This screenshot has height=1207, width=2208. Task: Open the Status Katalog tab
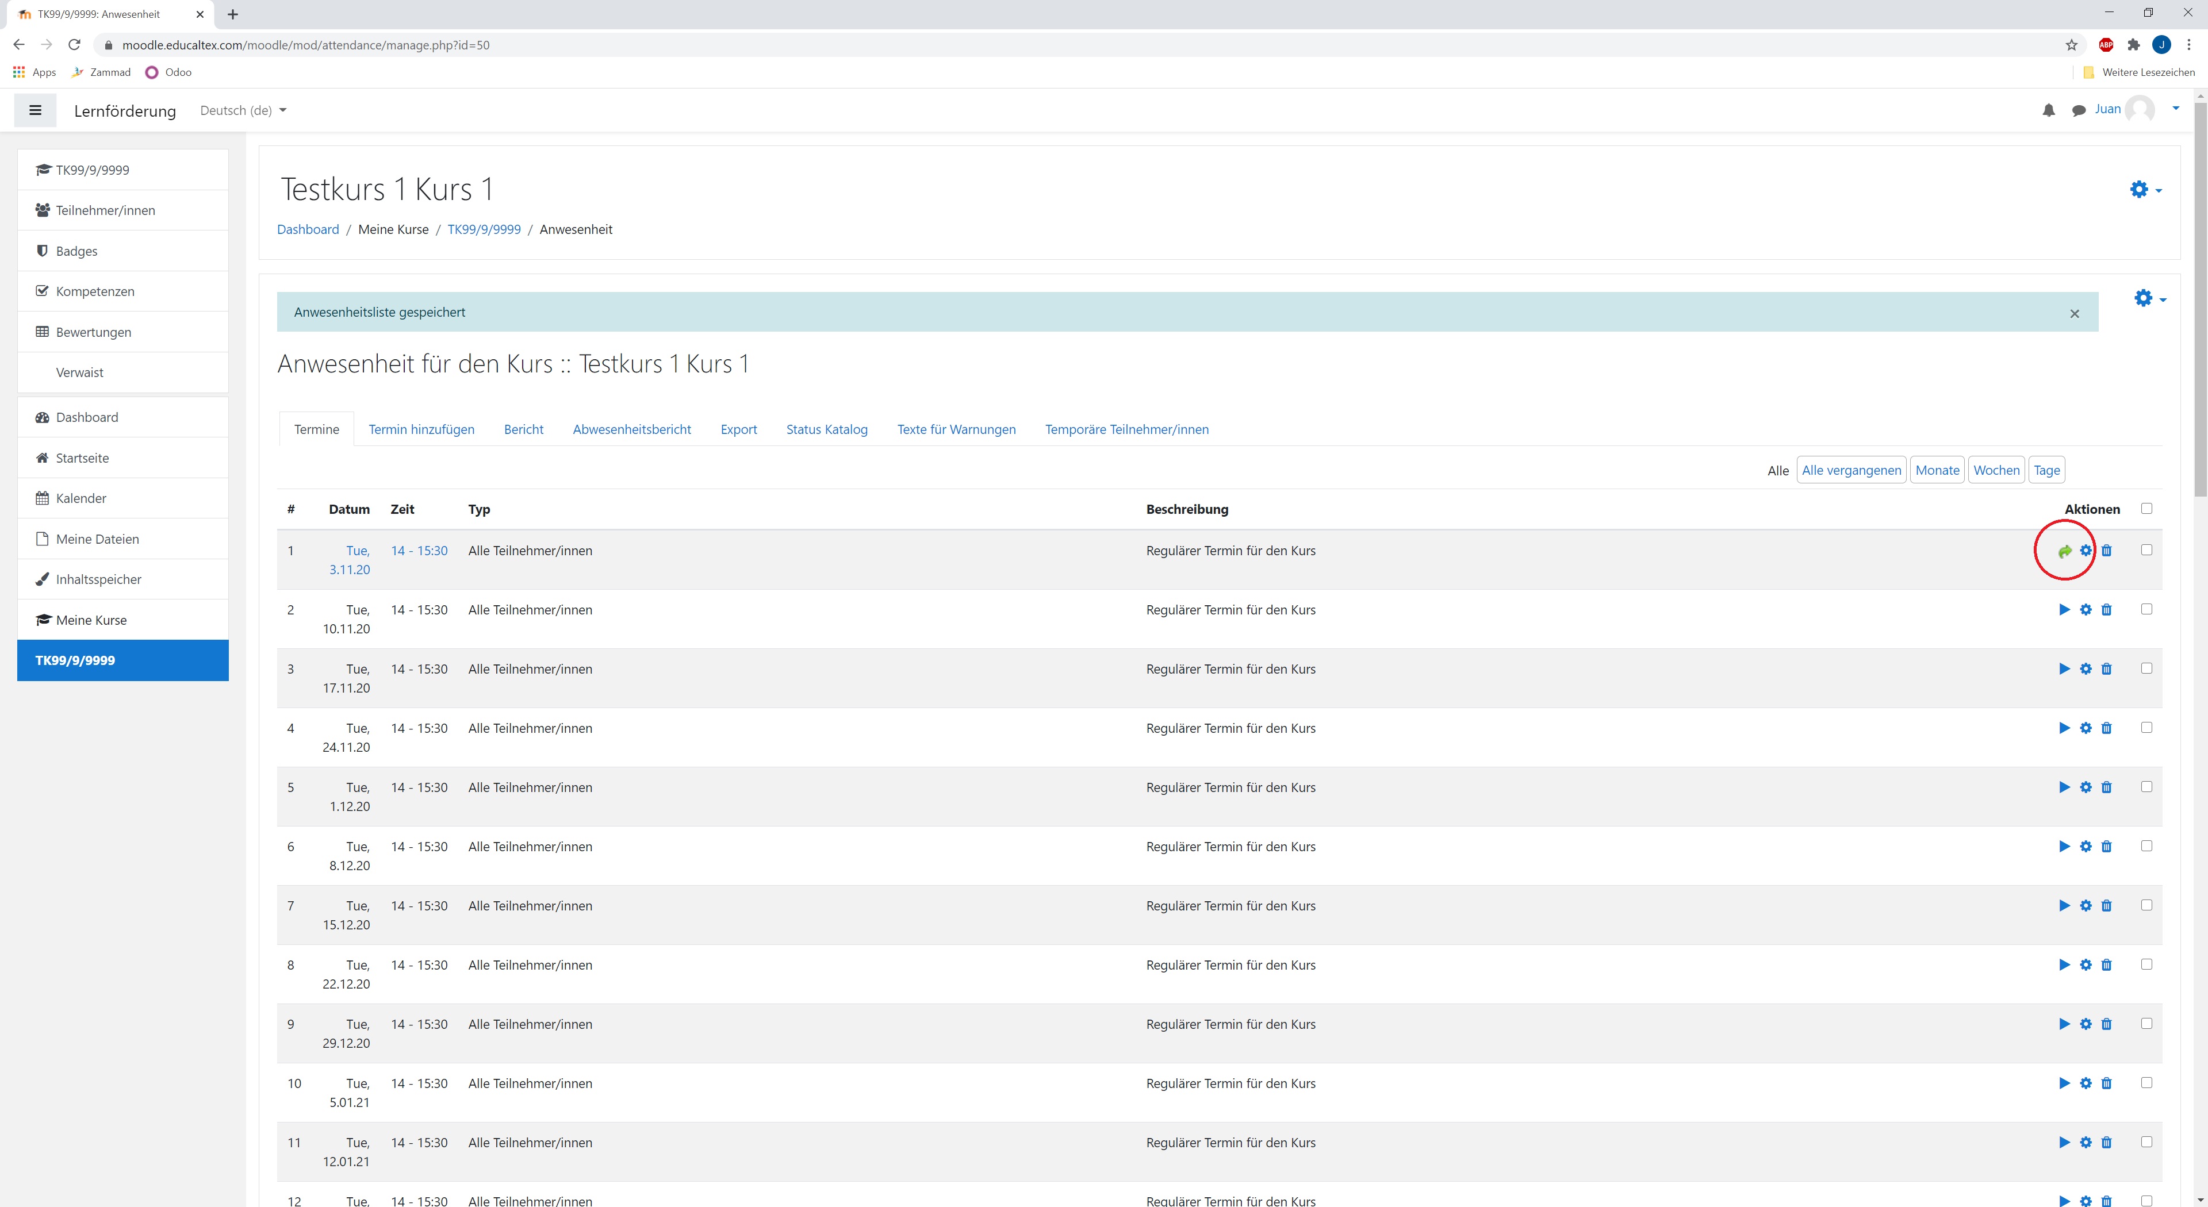click(826, 429)
